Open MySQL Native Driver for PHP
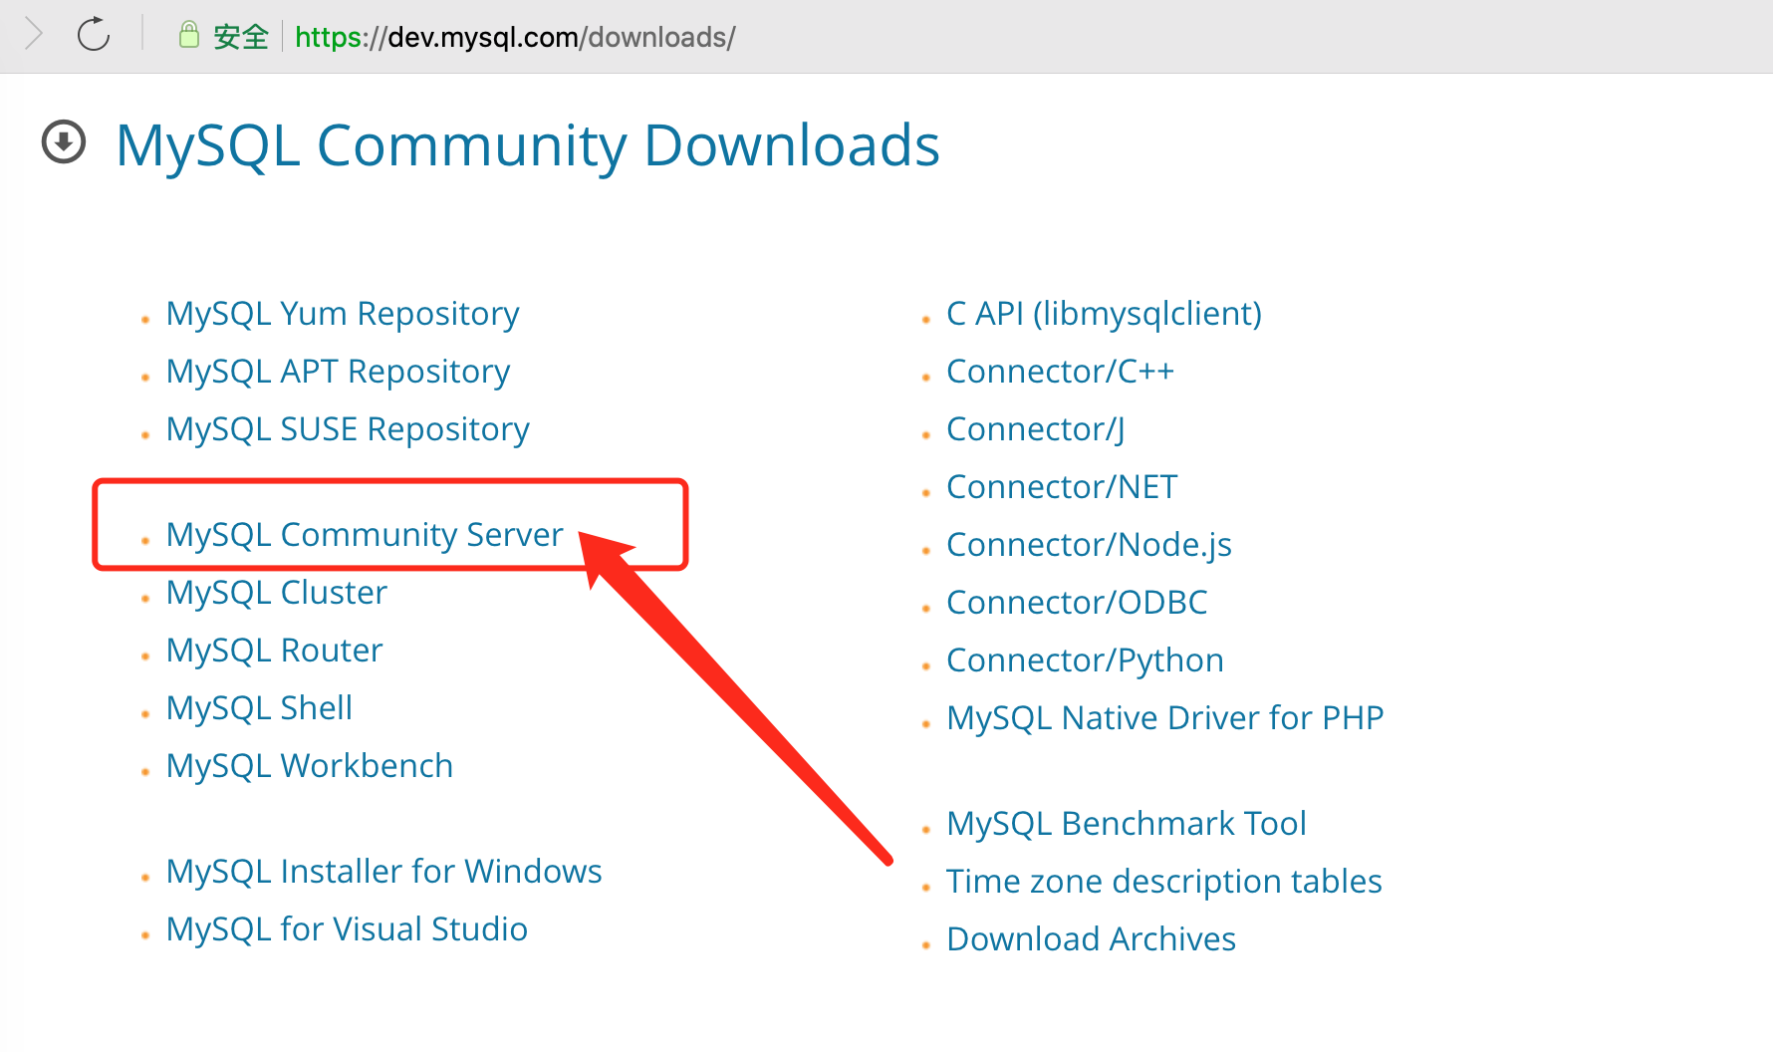The width and height of the screenshot is (1773, 1052). tap(1165, 716)
